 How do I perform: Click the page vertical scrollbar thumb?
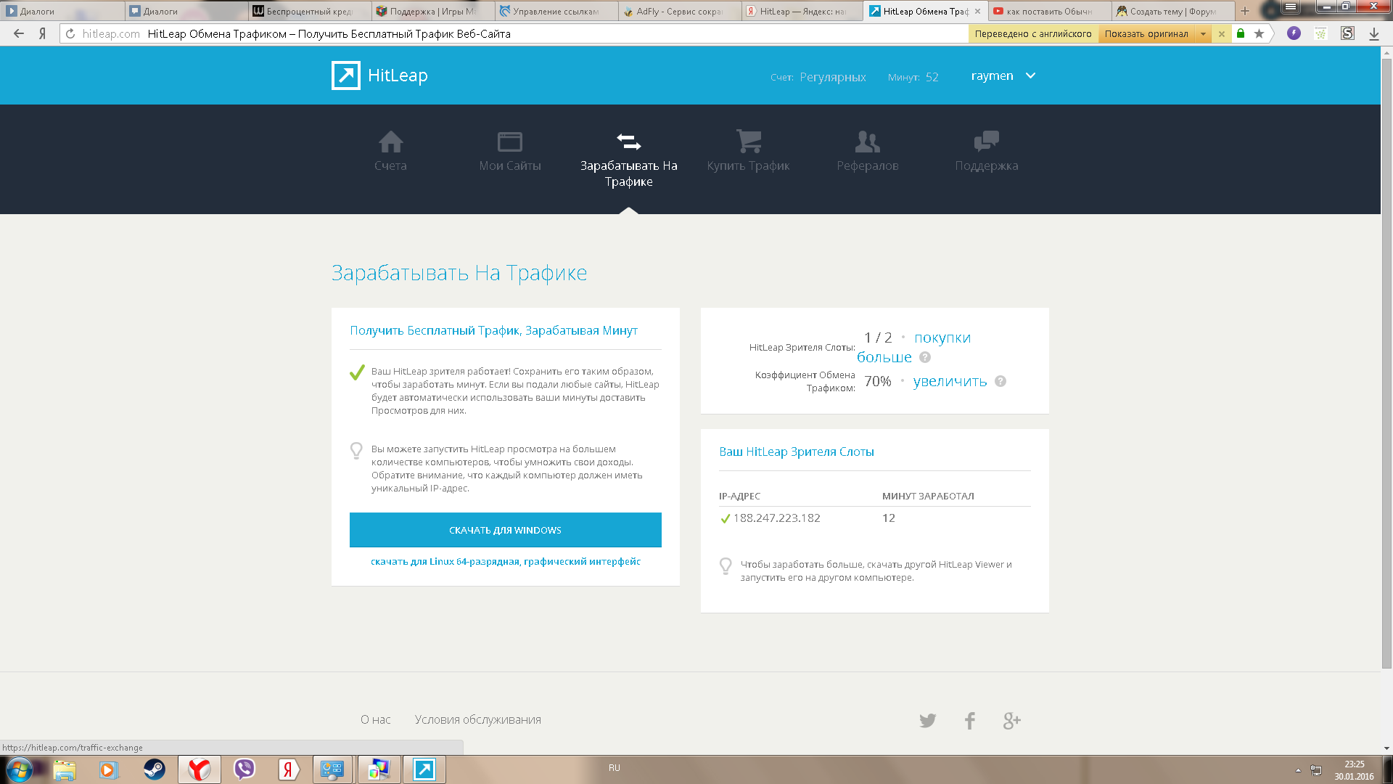[x=1386, y=363]
